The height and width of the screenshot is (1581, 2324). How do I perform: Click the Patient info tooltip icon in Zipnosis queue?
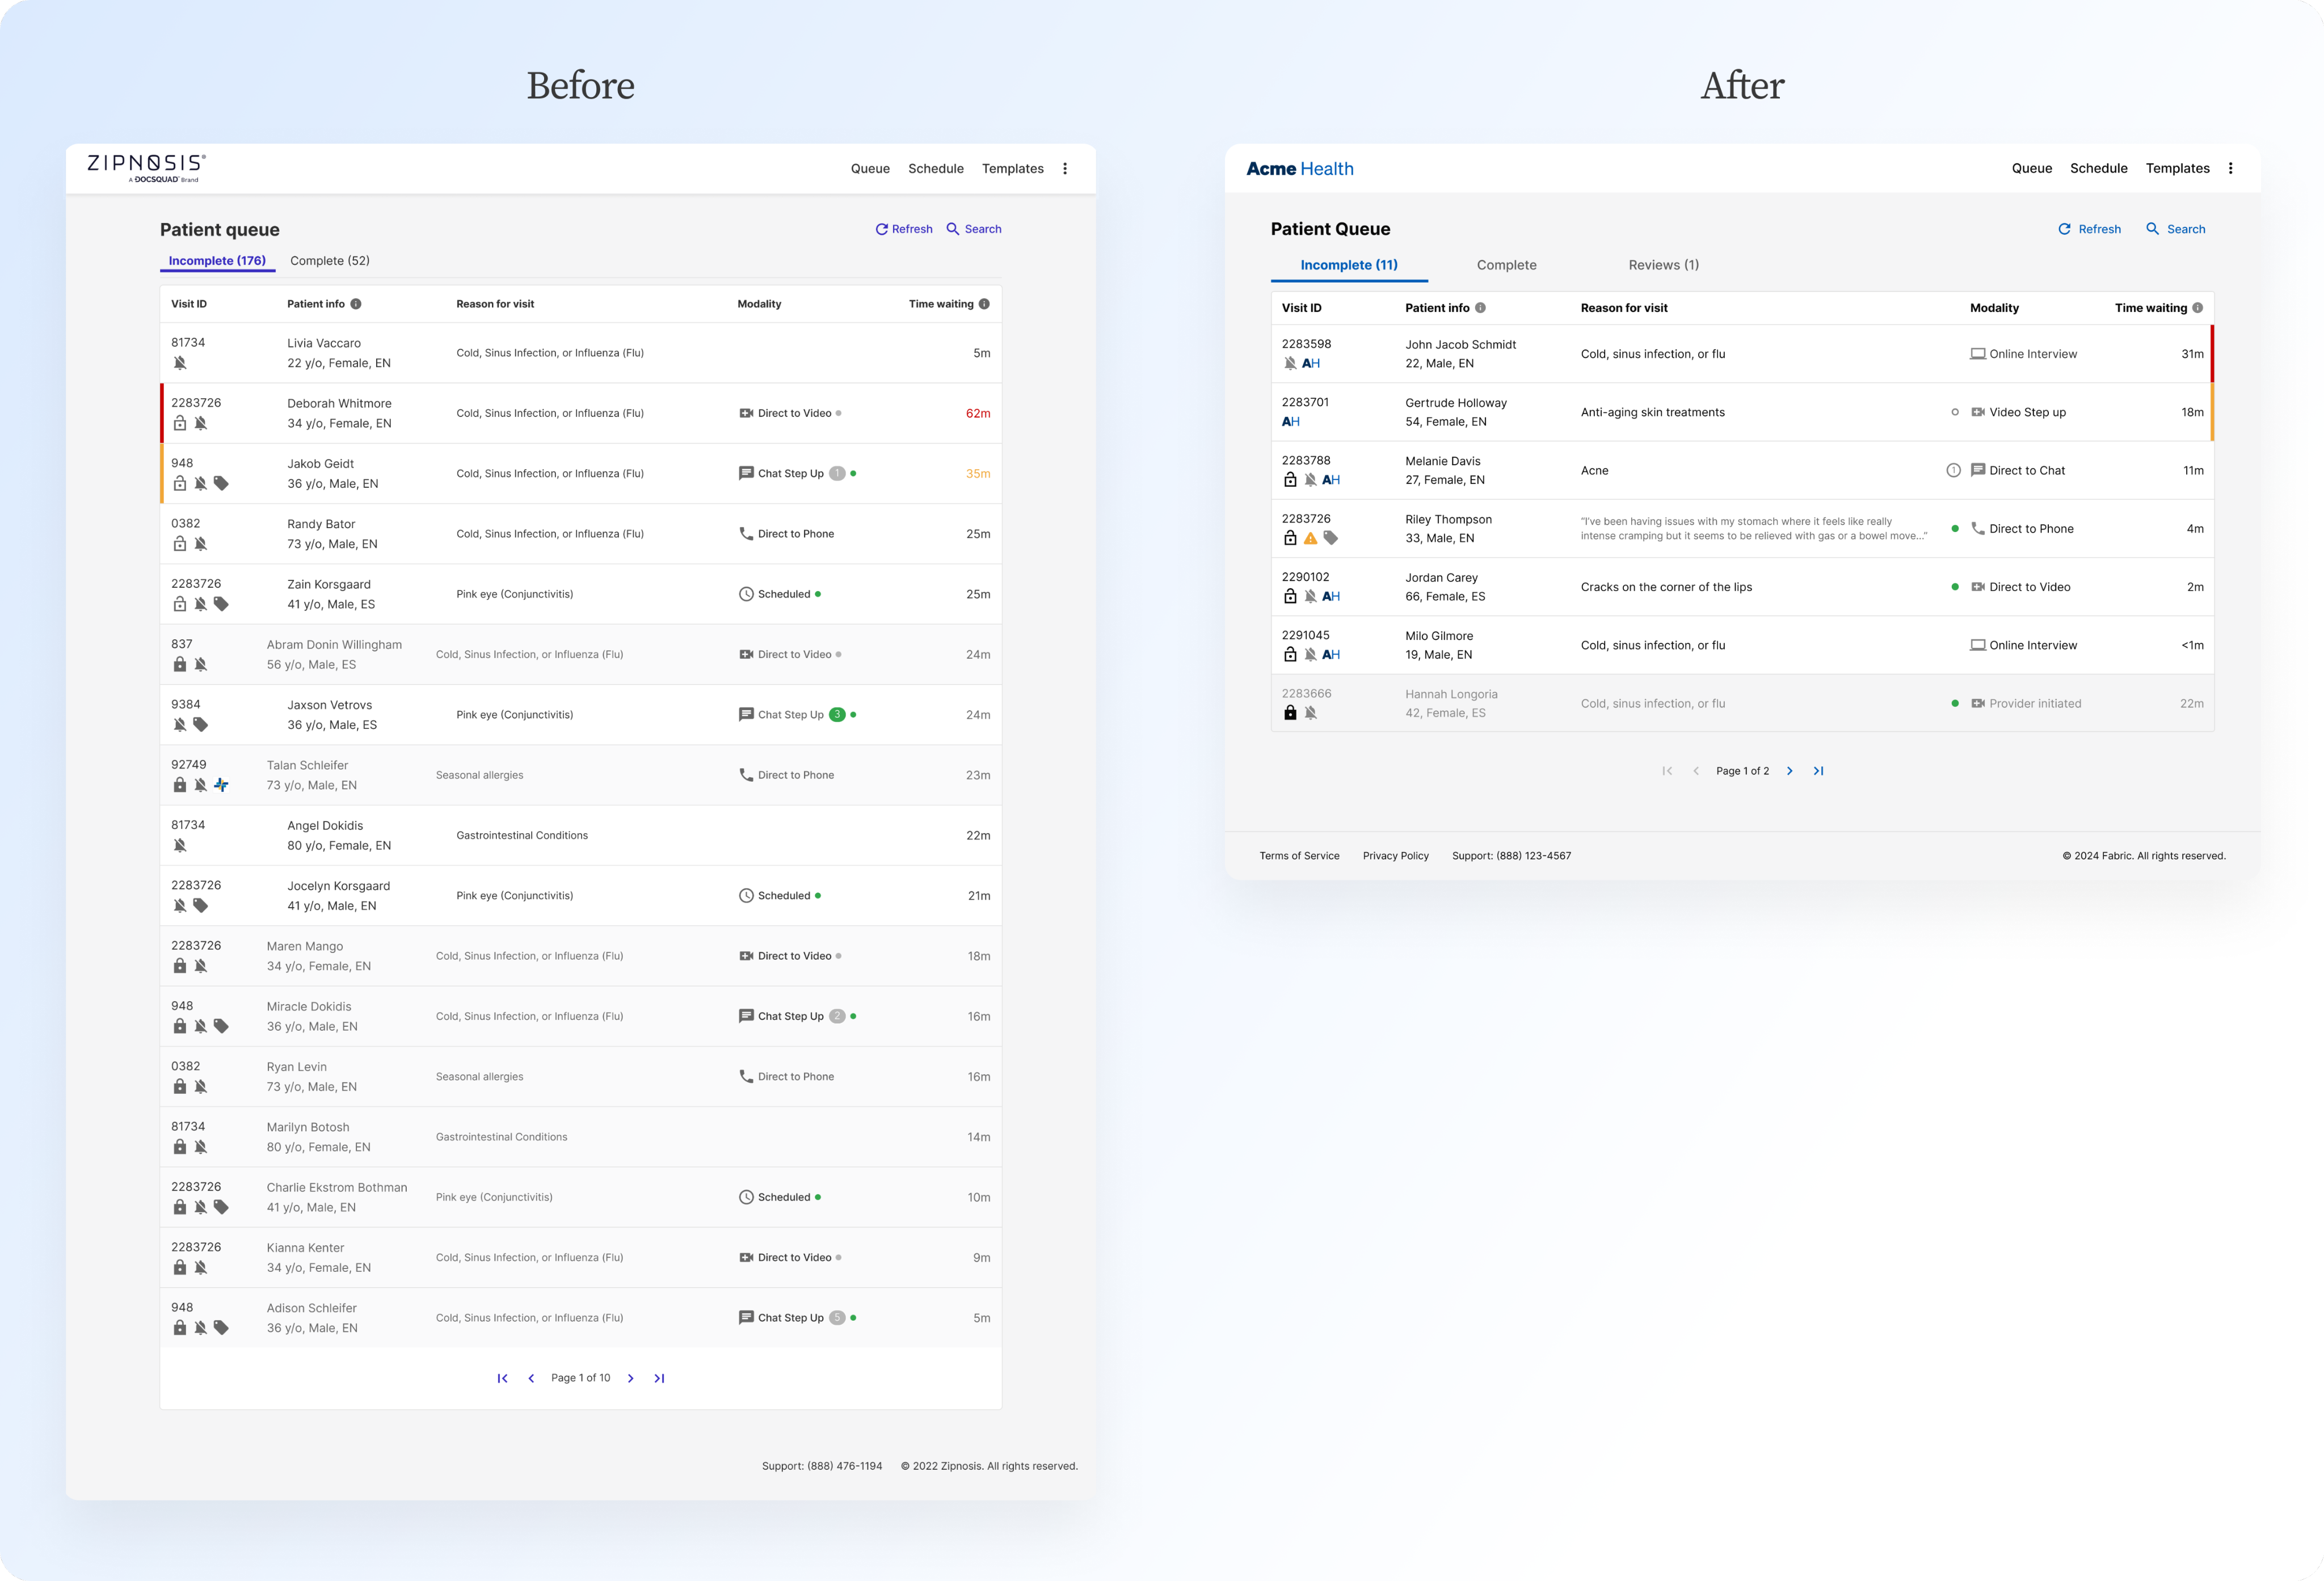tap(355, 304)
